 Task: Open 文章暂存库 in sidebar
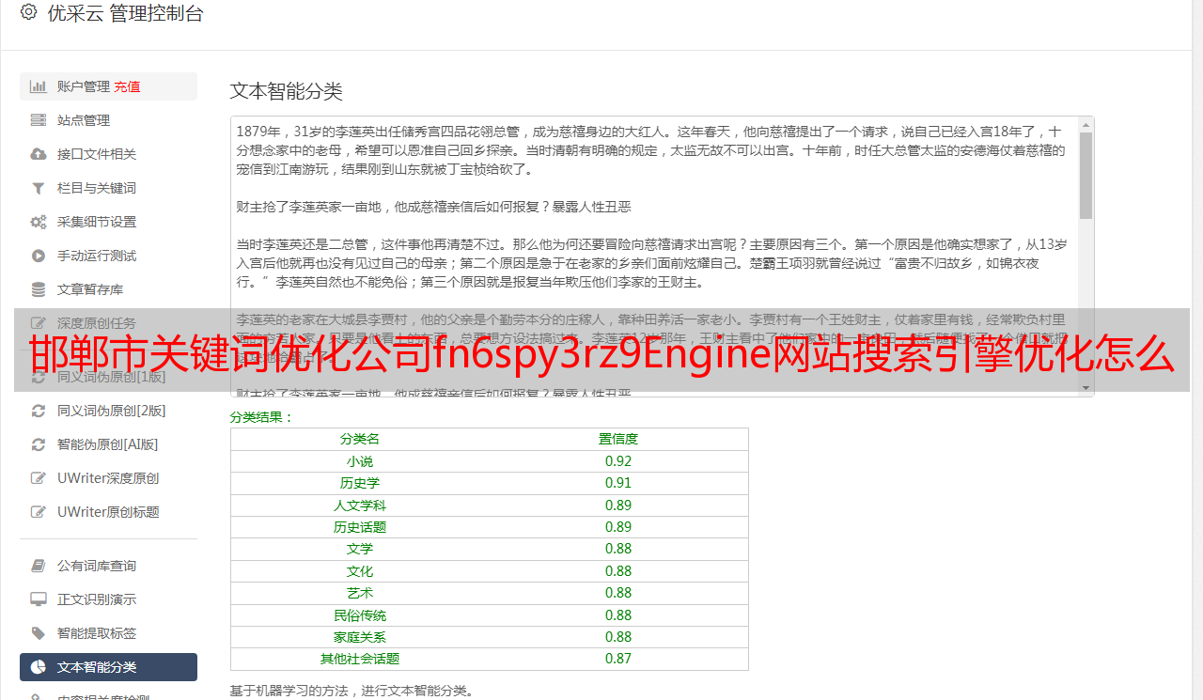108,289
